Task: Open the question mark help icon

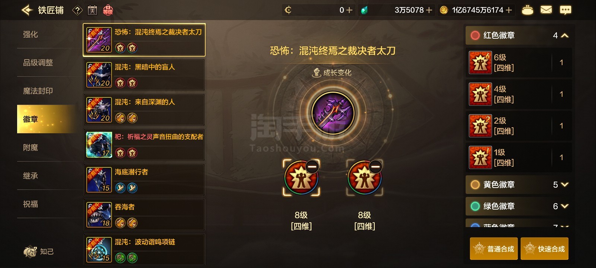Action: pos(77,10)
